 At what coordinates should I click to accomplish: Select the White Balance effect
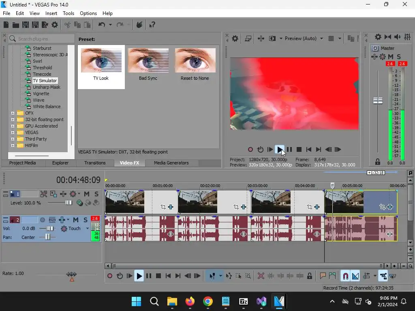coord(47,107)
